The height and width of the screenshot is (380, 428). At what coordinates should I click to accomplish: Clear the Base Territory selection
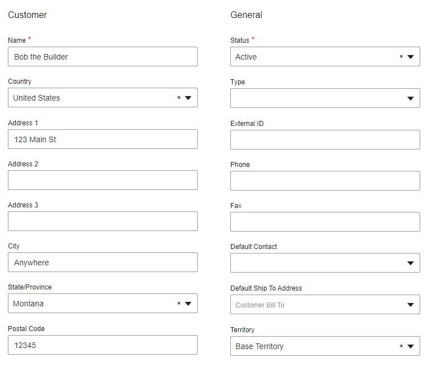coord(401,346)
